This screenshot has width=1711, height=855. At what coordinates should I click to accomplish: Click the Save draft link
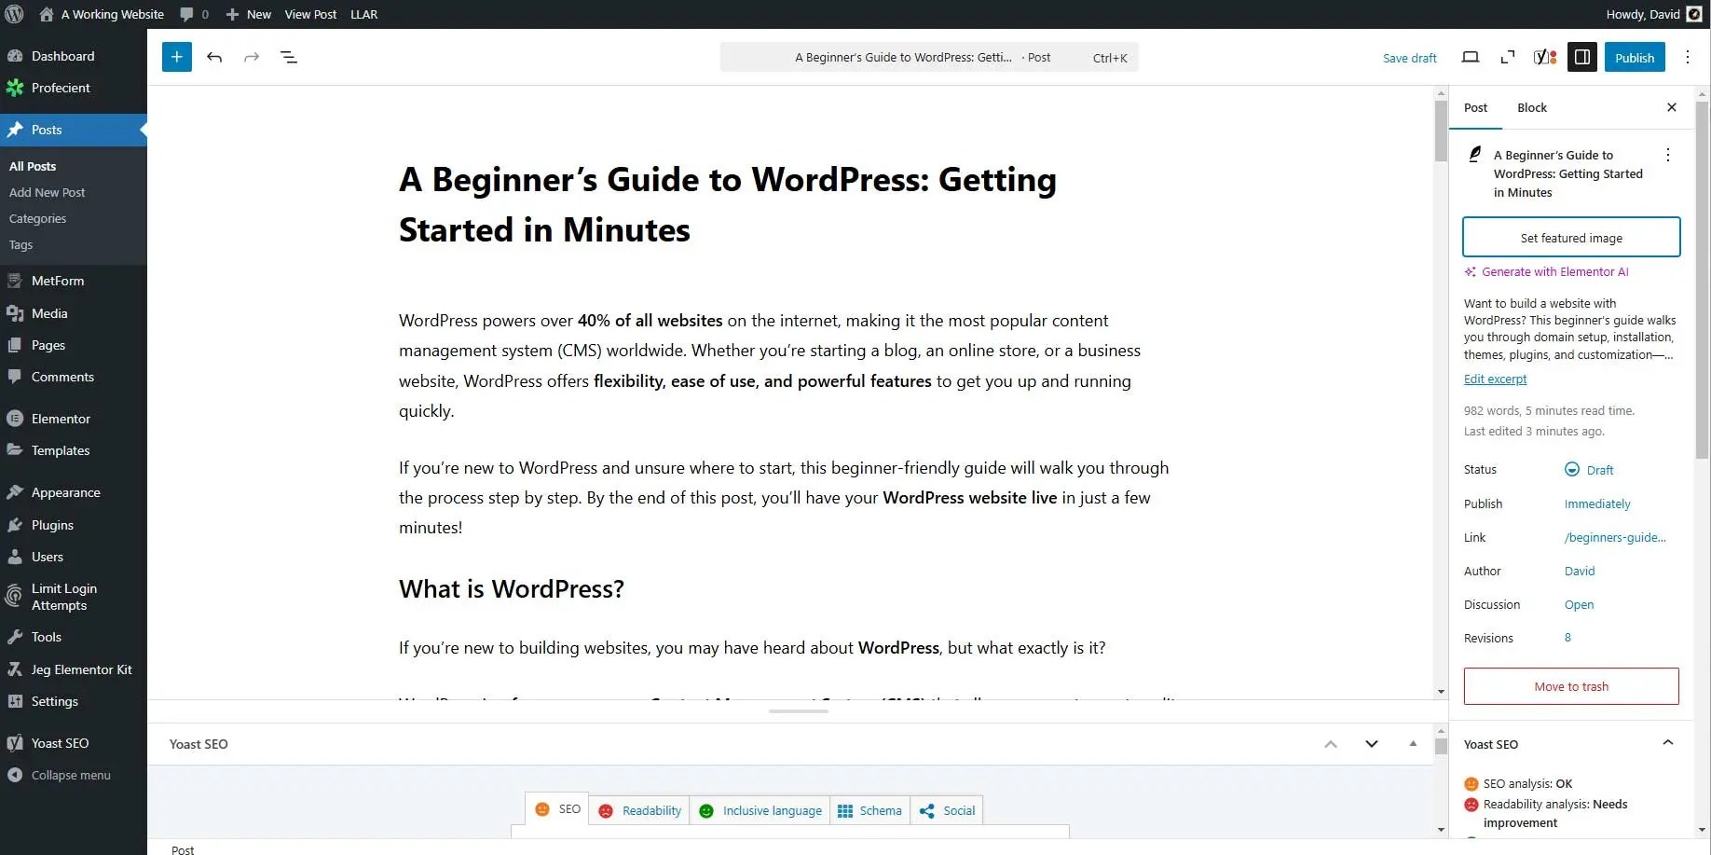1409,57
